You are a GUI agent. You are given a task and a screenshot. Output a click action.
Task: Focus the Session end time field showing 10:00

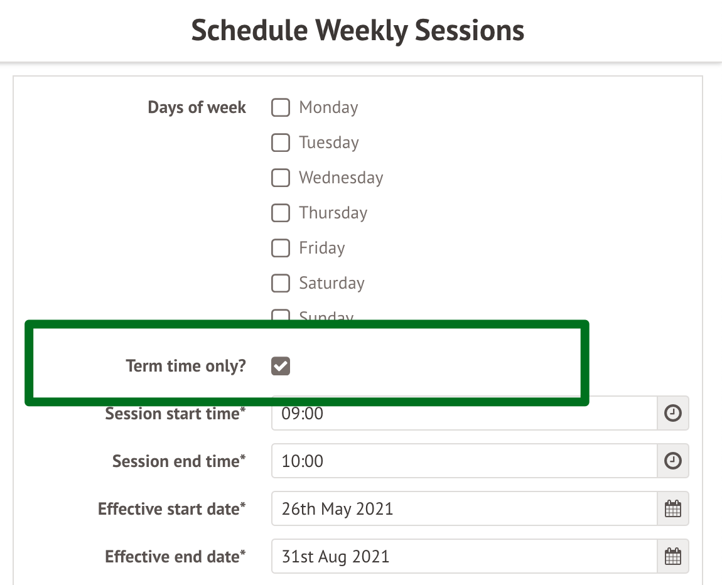pos(463,461)
